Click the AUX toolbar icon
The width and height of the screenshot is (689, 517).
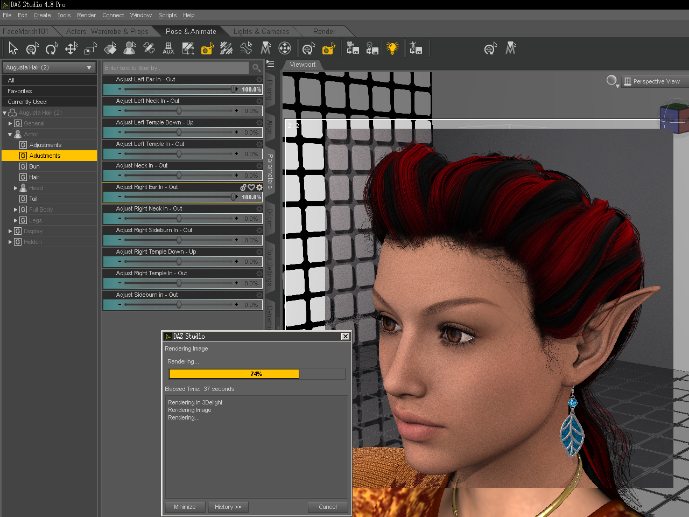tap(168, 48)
